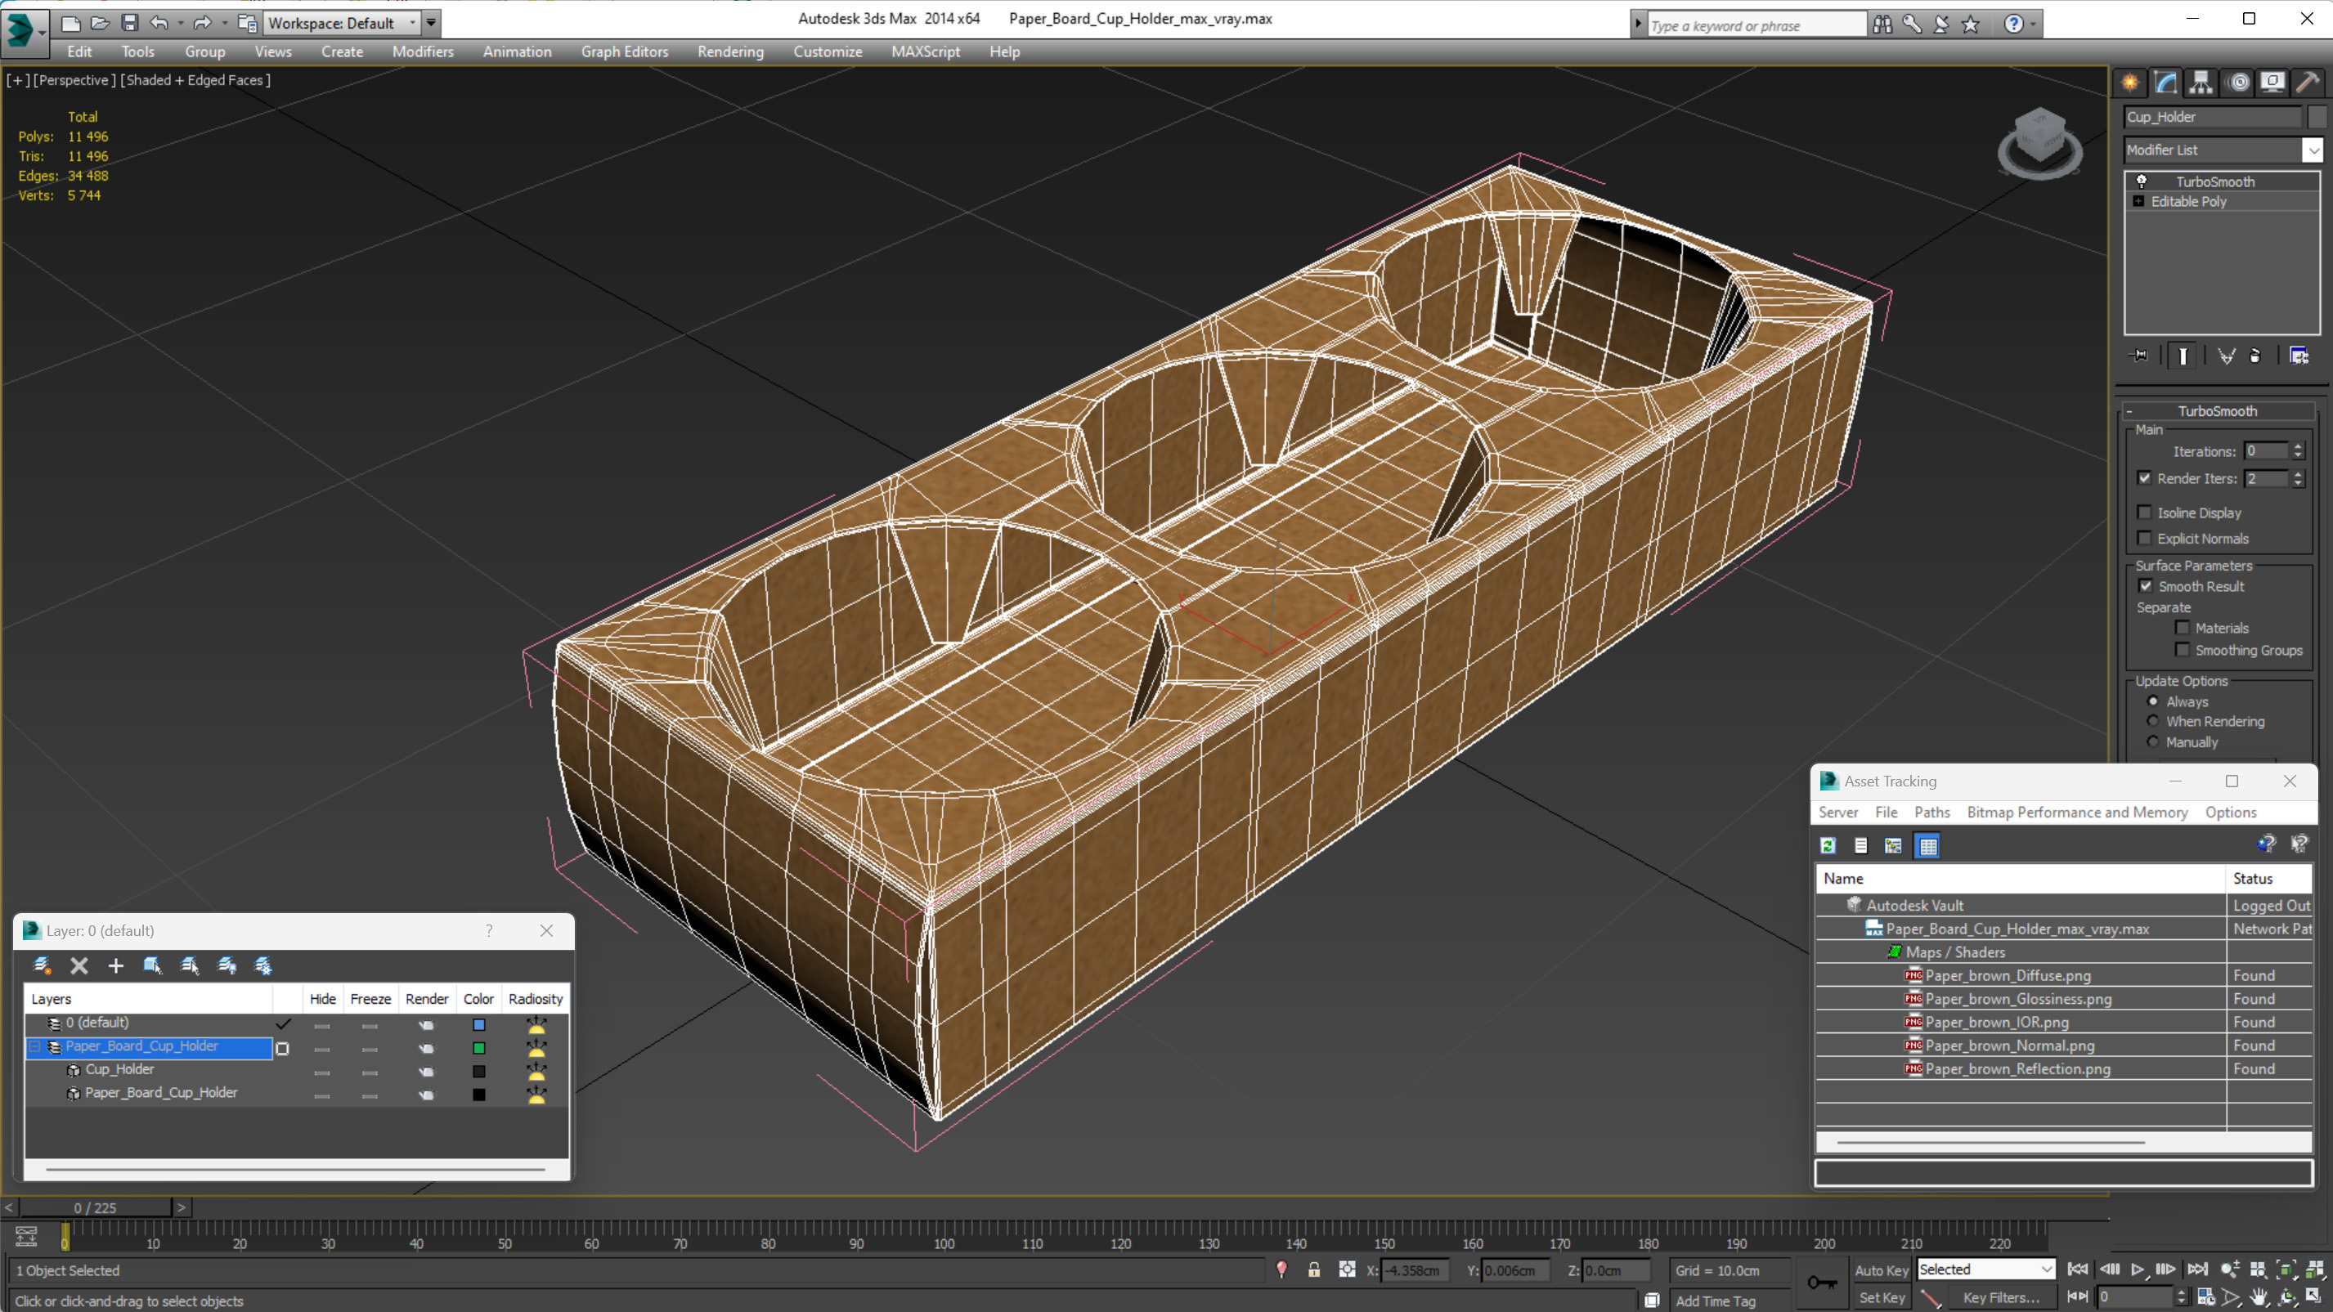
Task: Open the Display command panel tab
Action: pyautogui.click(x=2272, y=83)
